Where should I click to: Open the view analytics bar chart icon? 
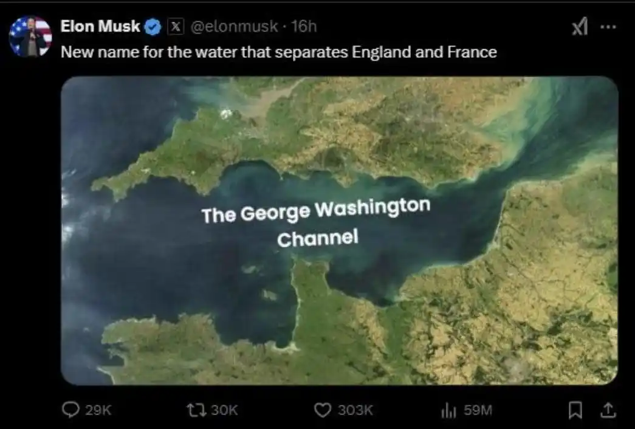click(x=448, y=411)
